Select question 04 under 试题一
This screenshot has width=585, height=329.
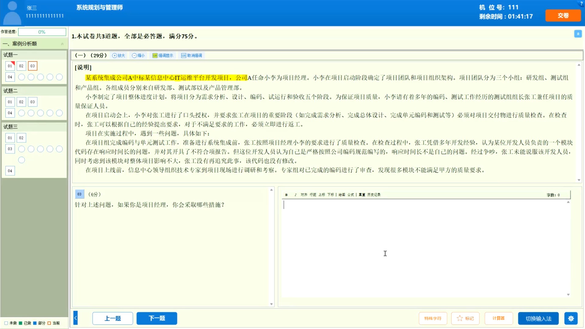coord(10,77)
